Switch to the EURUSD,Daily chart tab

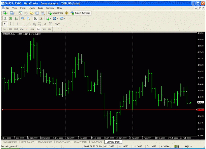pyautogui.click(x=10, y=142)
